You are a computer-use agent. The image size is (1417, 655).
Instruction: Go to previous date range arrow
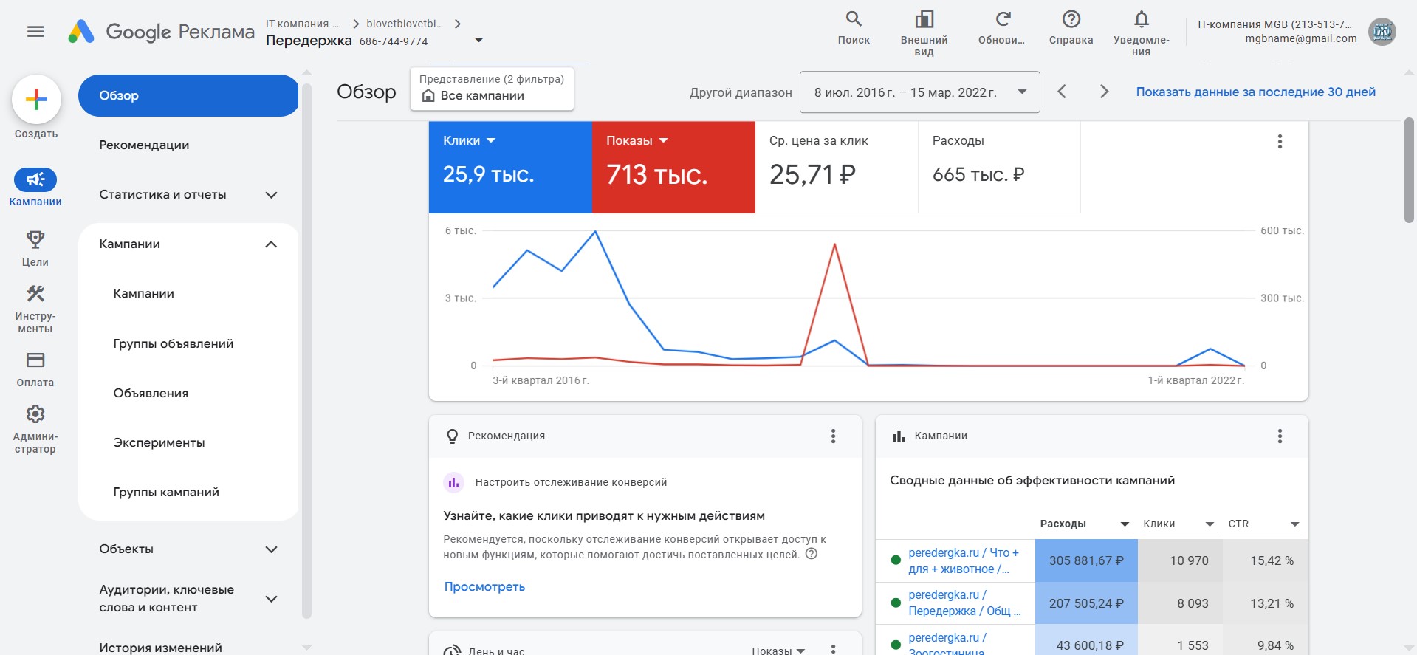pos(1062,92)
